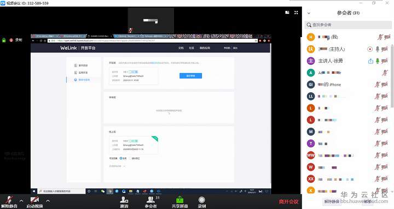Click the shared browser address bar
This screenshot has width=394, height=209.
click(x=153, y=40)
